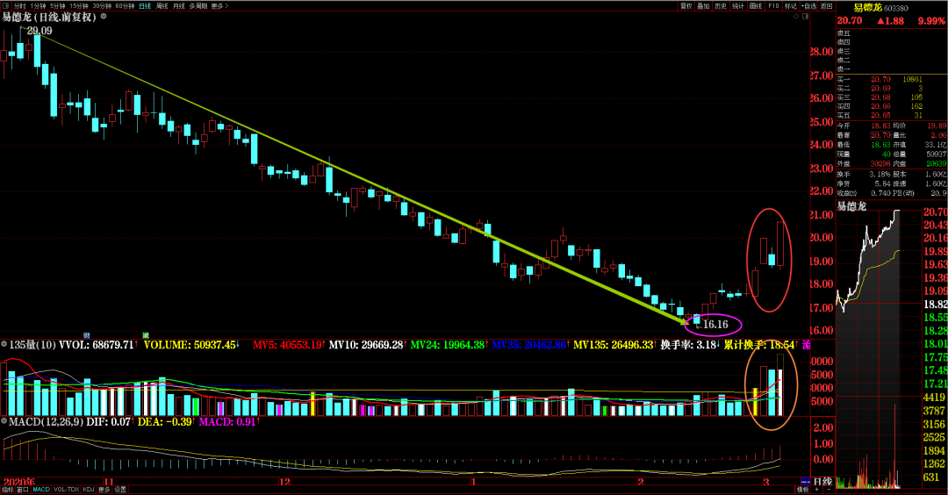Open 更多 indicators in bottom bar
This screenshot has height=495, width=948.
(x=104, y=490)
